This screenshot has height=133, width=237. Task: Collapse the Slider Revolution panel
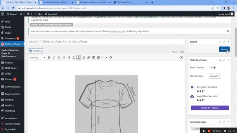(228, 60)
